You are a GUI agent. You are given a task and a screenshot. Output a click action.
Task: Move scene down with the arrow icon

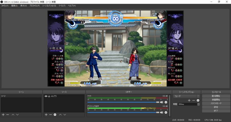(17, 115)
